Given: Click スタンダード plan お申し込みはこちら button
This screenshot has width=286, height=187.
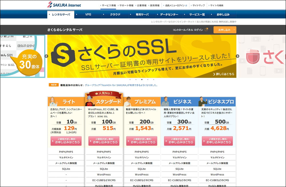Looking at the screenshot, I should (104, 141).
